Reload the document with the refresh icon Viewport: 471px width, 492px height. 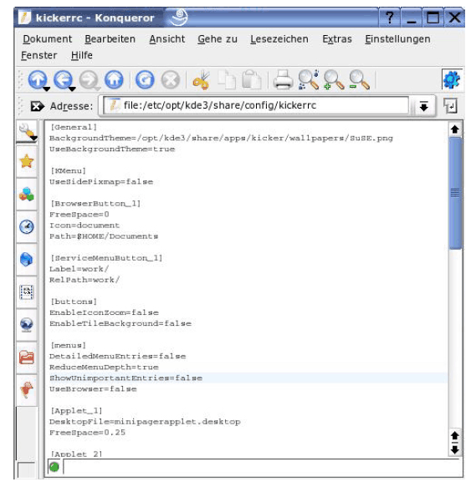click(x=145, y=79)
